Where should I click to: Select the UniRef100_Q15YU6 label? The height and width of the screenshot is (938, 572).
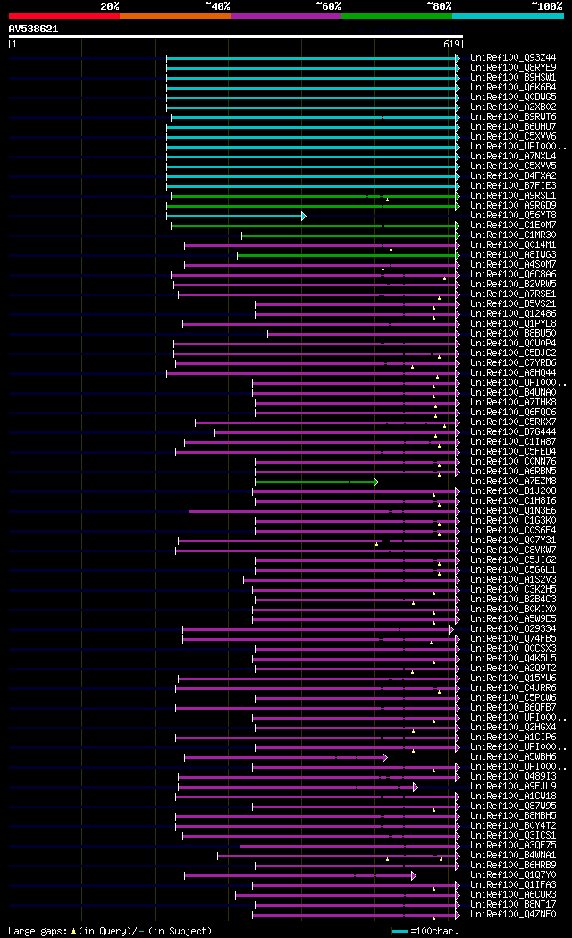point(513,679)
